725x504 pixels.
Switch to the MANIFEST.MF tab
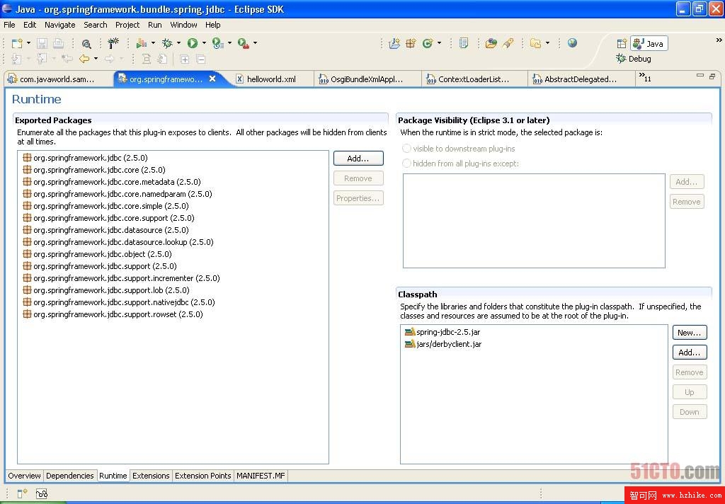[x=261, y=476]
